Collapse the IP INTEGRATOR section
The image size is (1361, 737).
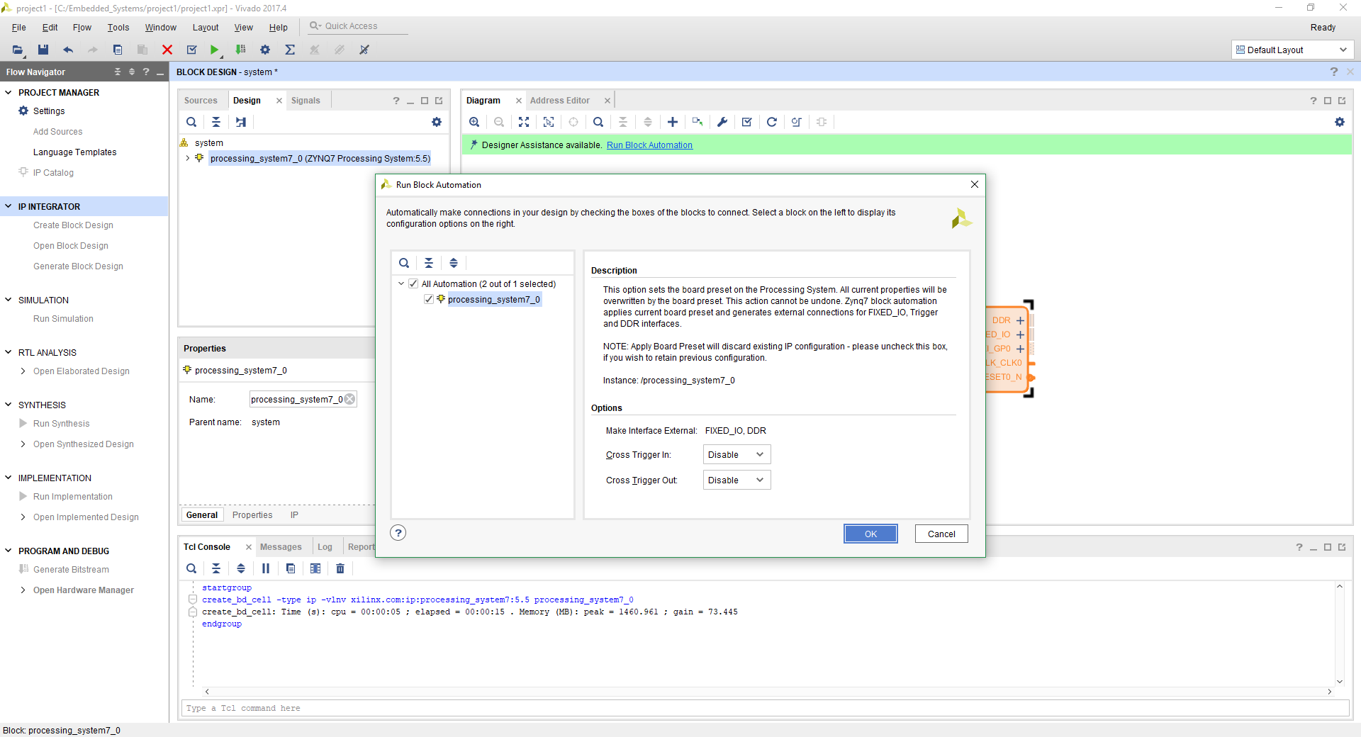[x=9, y=206]
